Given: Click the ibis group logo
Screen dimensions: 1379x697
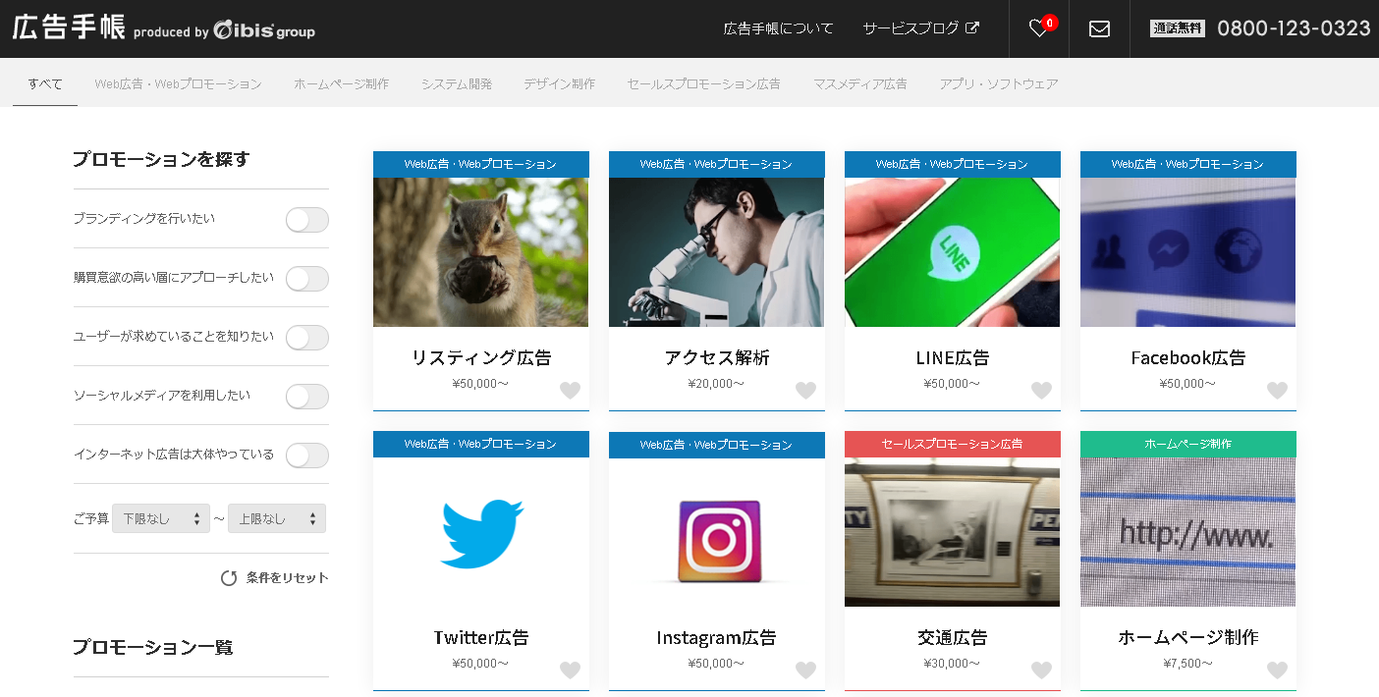Looking at the screenshot, I should pos(263,30).
